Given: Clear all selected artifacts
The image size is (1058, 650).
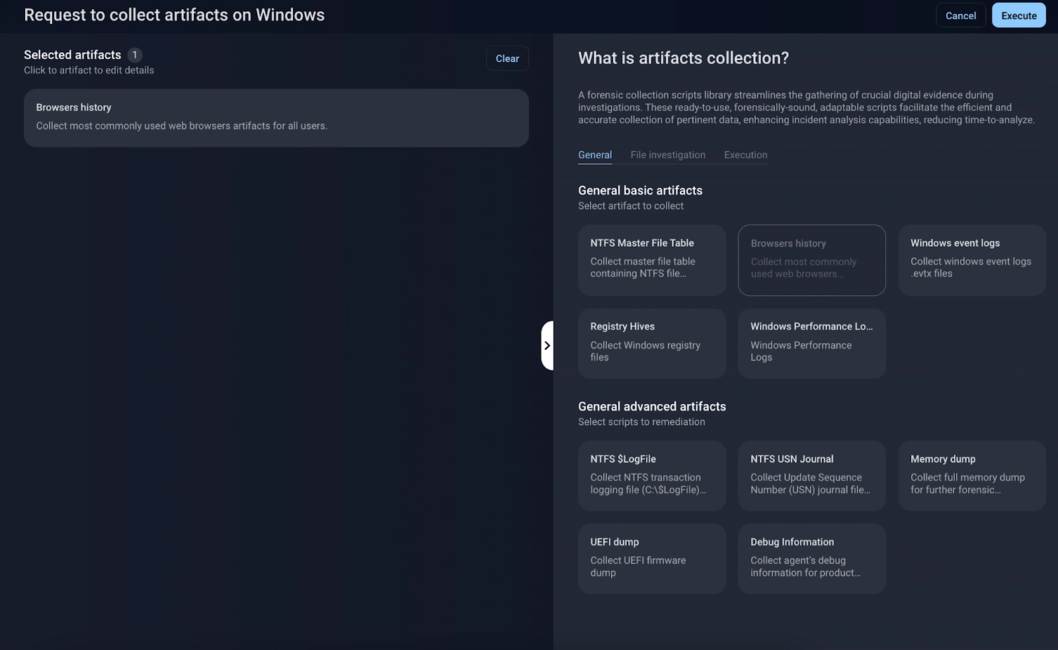Looking at the screenshot, I should point(507,59).
